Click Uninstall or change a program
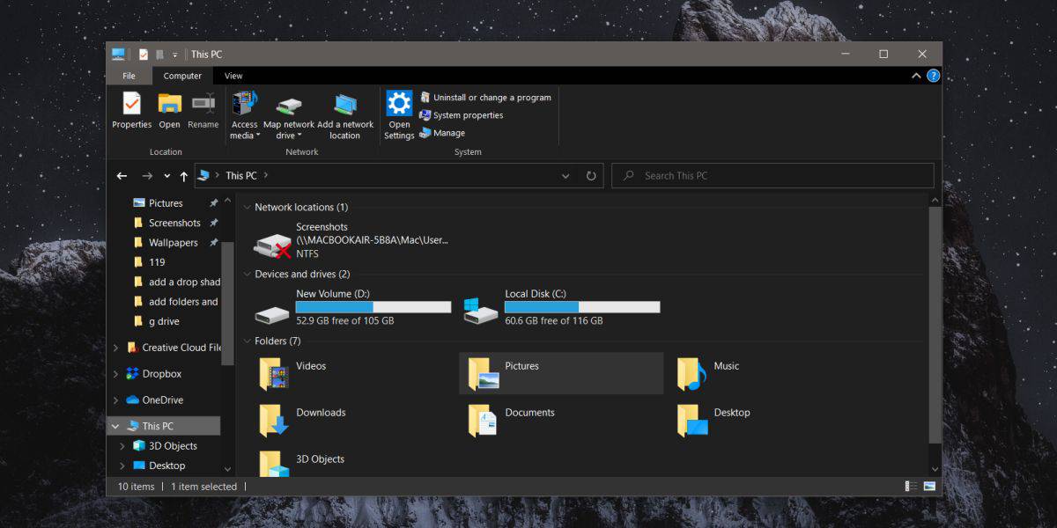Screen dimensions: 1057x528 pyautogui.click(x=485, y=98)
